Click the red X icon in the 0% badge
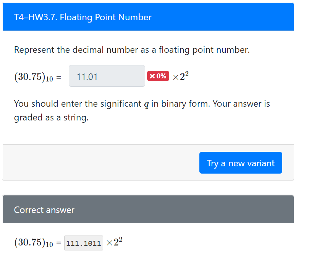 click(x=152, y=76)
